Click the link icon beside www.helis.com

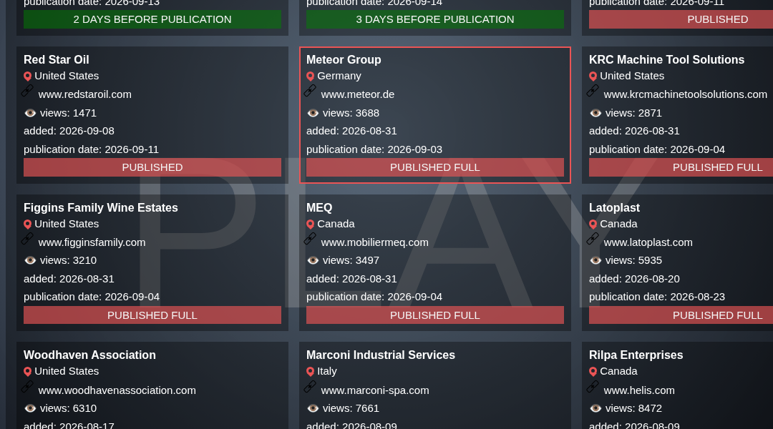tap(593, 387)
